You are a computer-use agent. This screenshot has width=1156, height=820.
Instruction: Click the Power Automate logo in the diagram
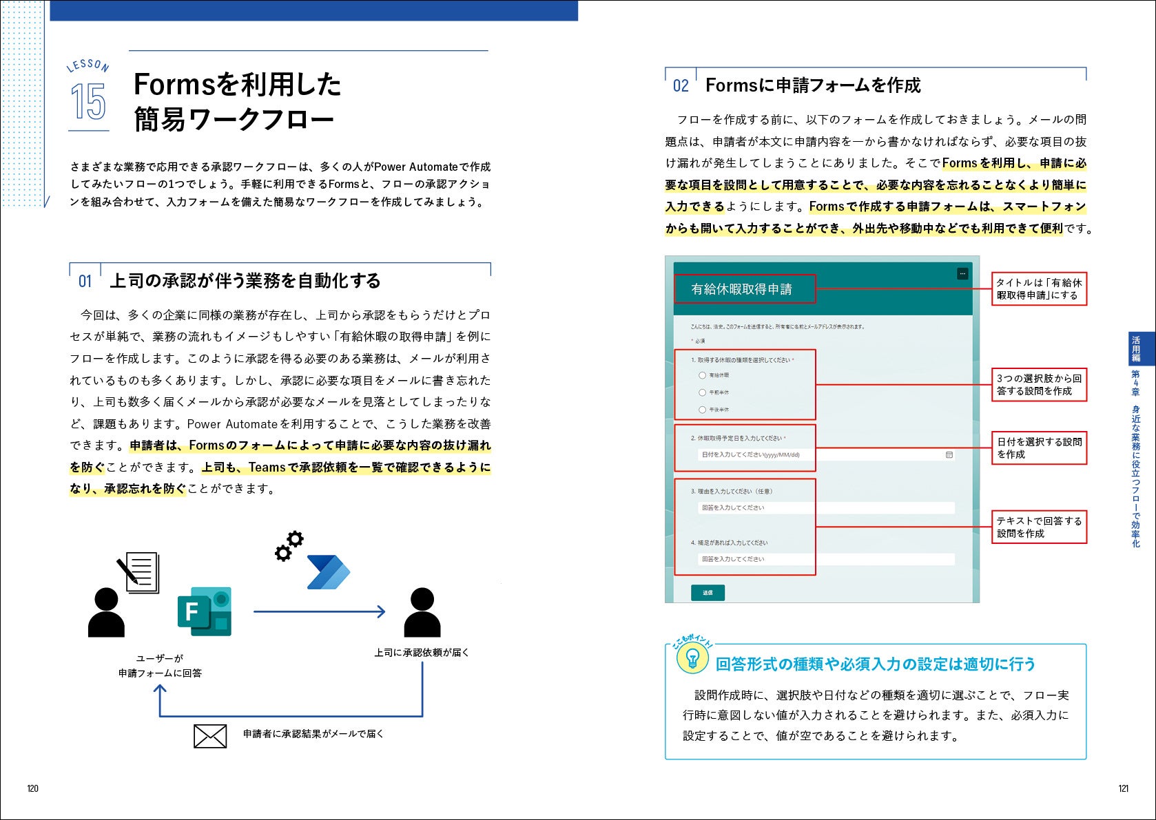(x=328, y=572)
